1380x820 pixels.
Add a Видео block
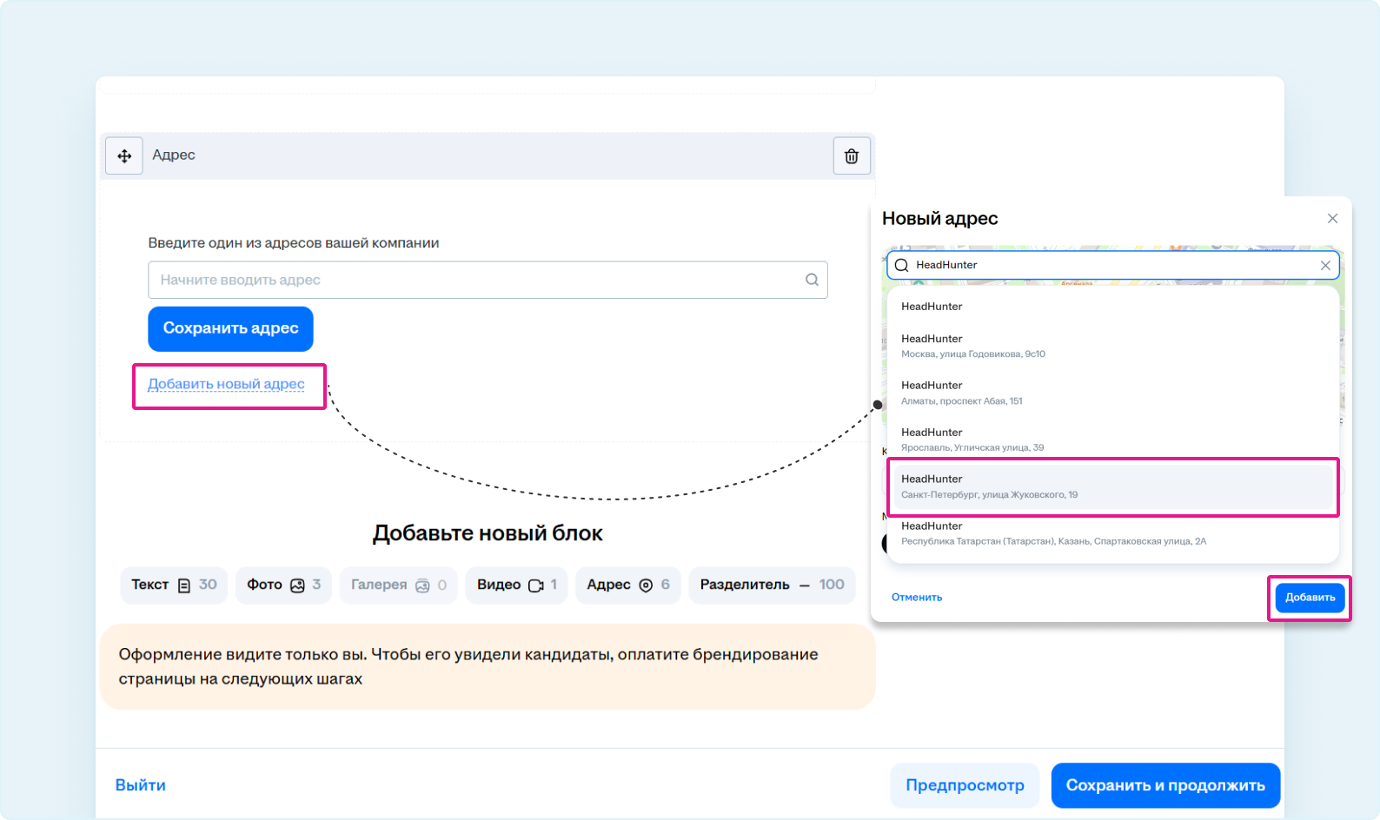(516, 585)
